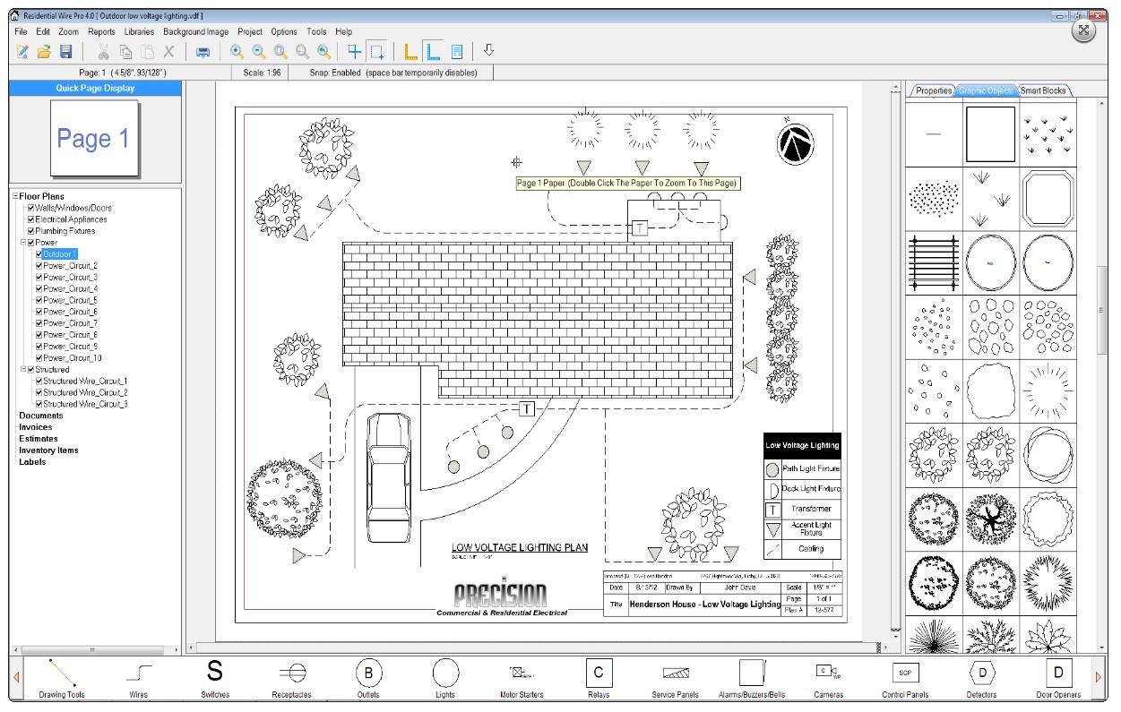Select the Documents tree entry
Image resolution: width=1121 pixels, height=712 pixels.
[x=41, y=416]
